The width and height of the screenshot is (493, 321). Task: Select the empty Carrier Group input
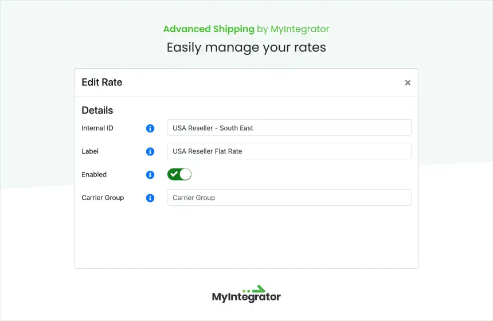289,197
